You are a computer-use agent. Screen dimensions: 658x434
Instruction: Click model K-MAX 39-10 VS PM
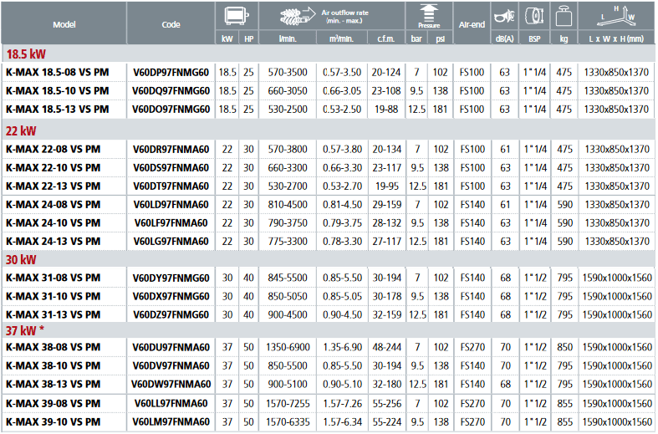54,421
